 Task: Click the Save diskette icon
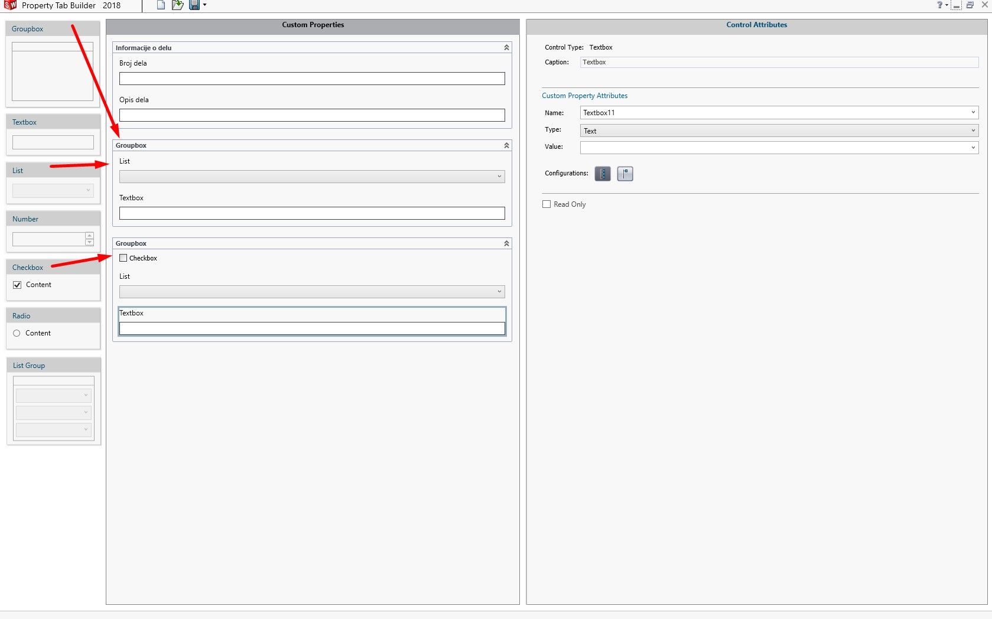click(194, 5)
